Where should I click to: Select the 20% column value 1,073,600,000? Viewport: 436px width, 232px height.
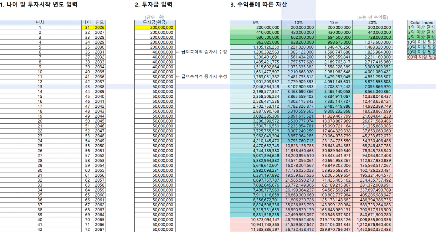[x=372, y=42]
